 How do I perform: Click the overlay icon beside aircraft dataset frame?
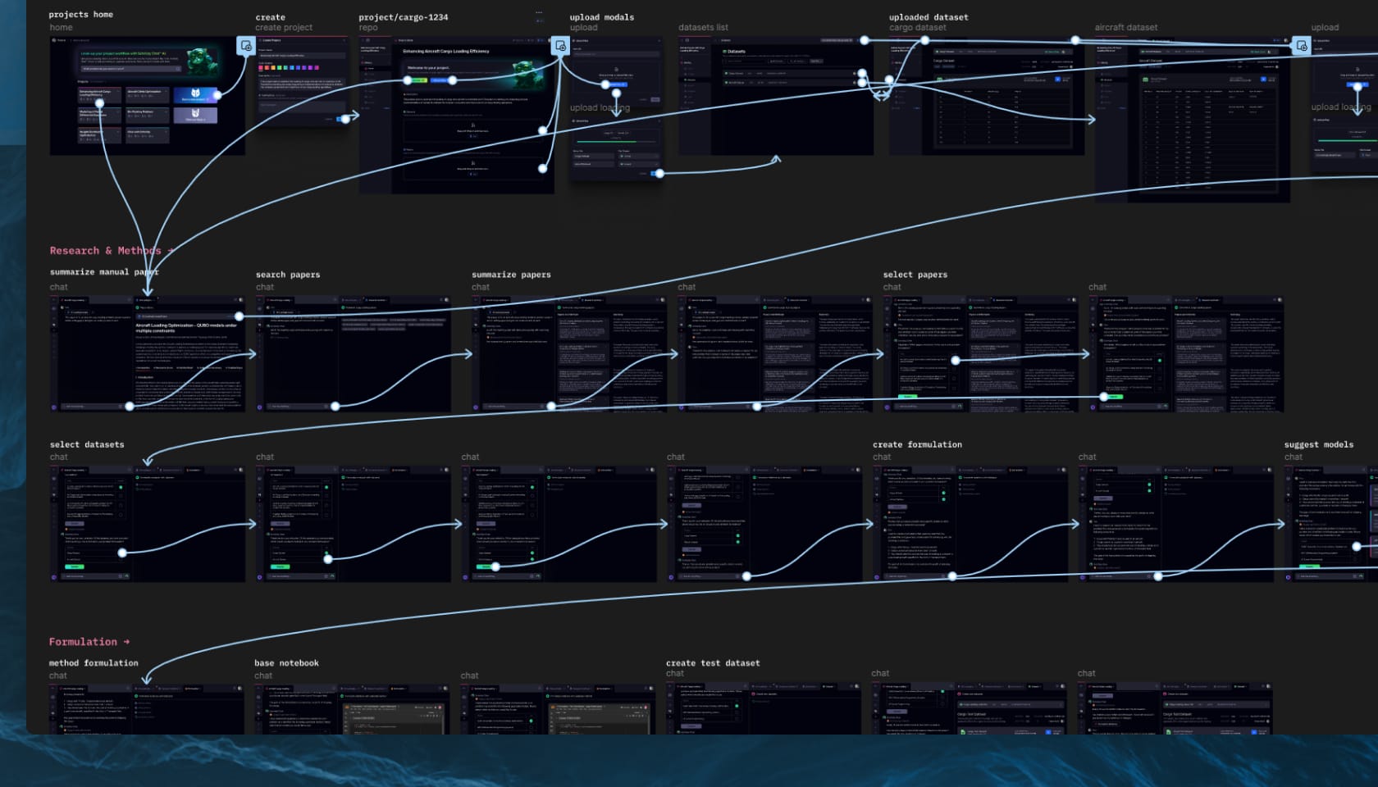click(1302, 46)
